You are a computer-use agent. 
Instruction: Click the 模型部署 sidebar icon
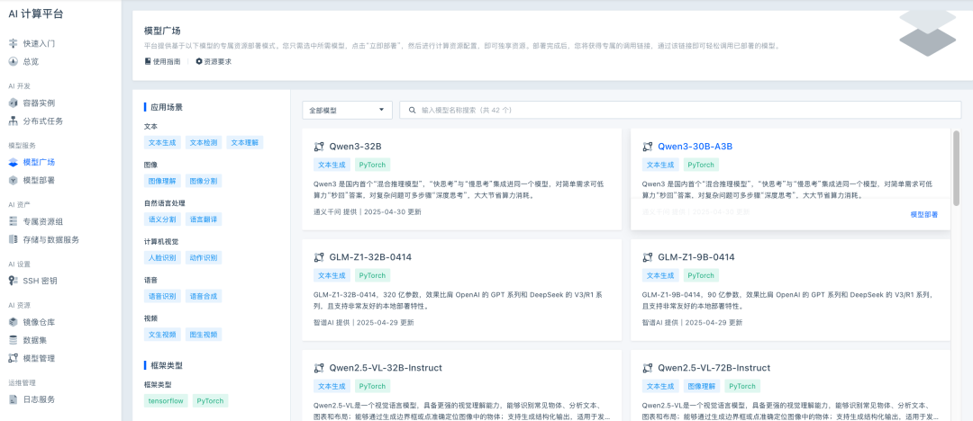coord(13,181)
